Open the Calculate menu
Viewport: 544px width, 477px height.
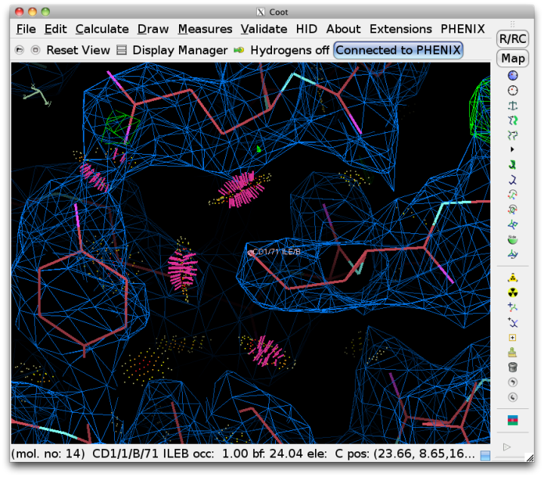click(x=102, y=29)
